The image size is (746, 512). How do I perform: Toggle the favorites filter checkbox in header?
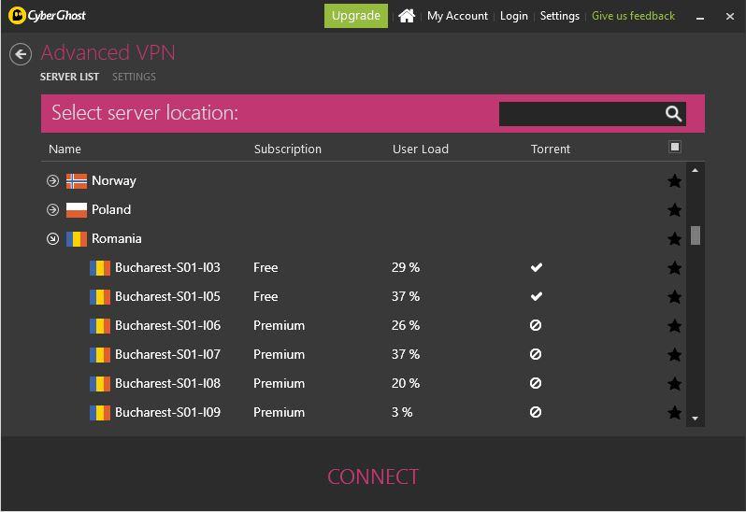tap(674, 147)
